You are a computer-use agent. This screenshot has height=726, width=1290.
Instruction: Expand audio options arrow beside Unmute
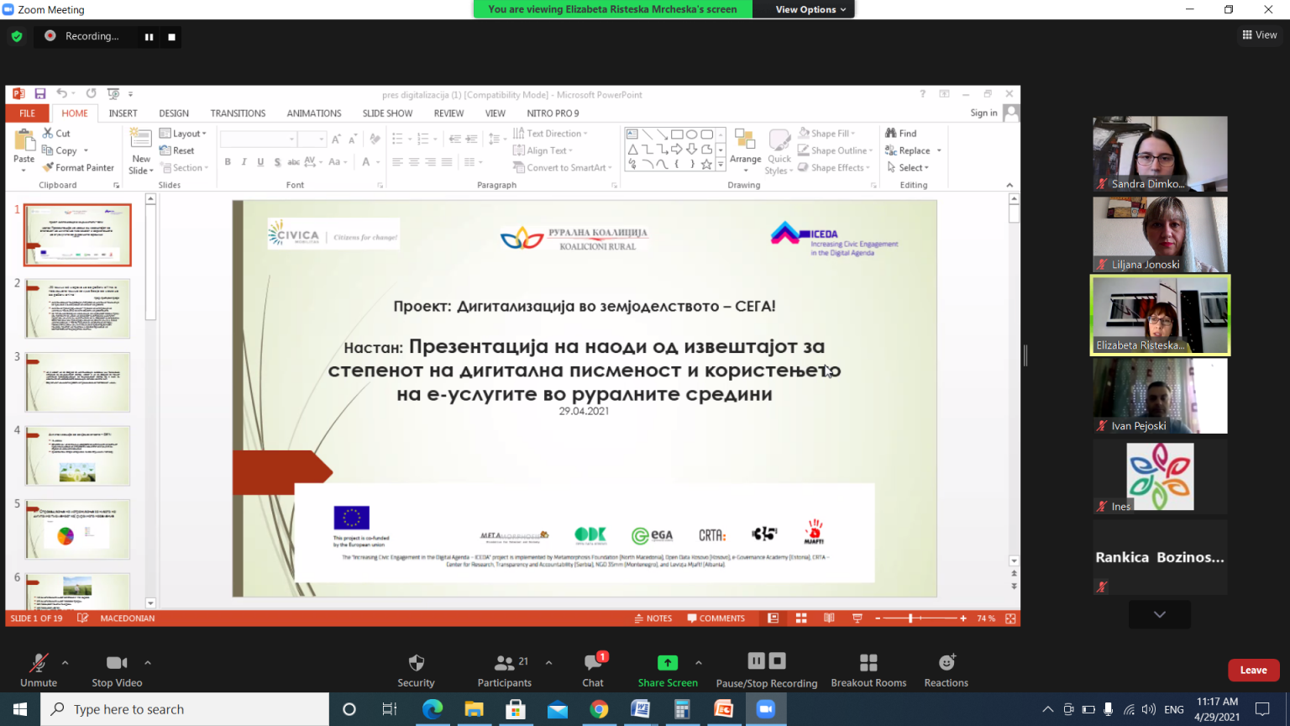(x=66, y=662)
